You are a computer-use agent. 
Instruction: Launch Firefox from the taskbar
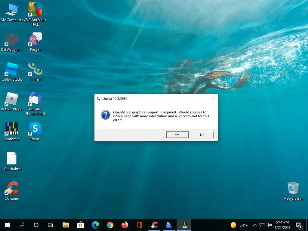tap(125, 225)
